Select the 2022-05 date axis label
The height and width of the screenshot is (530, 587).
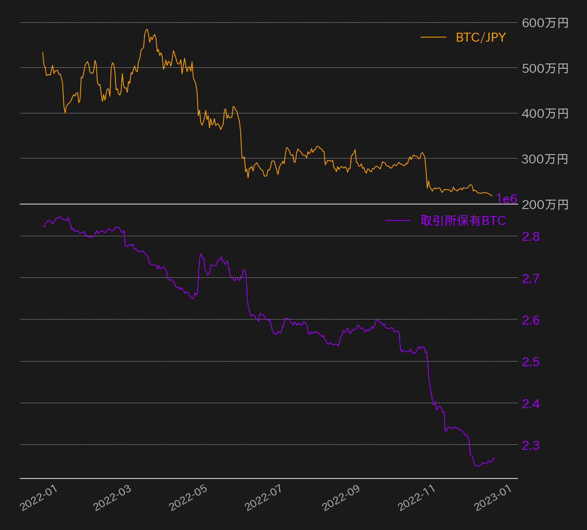coord(188,497)
